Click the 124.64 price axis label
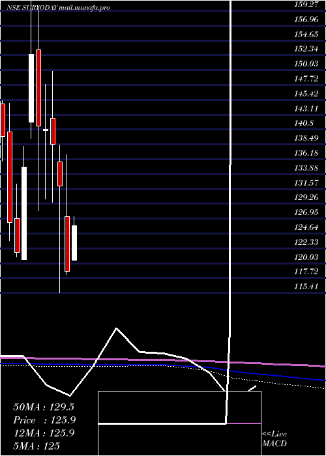The width and height of the screenshot is (326, 456). 306,227
